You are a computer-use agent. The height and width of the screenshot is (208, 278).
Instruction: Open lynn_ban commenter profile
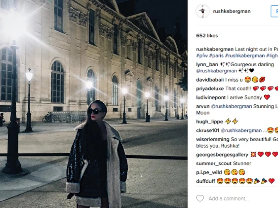[x=207, y=65]
